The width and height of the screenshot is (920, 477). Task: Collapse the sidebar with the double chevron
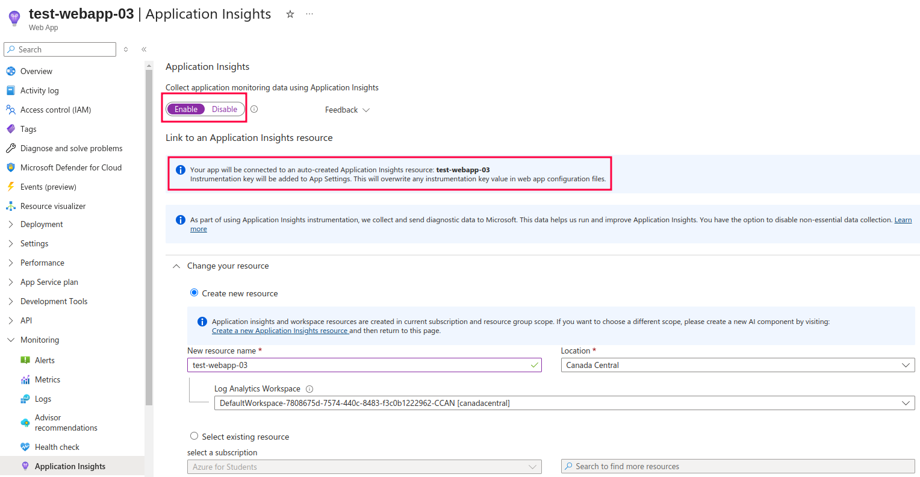[144, 49]
